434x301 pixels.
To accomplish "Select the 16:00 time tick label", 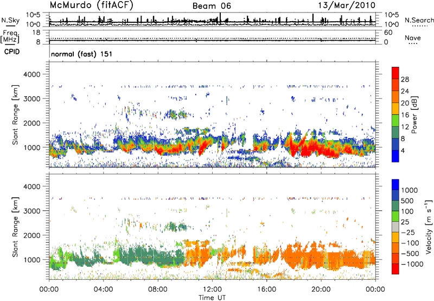I will tap(266, 290).
